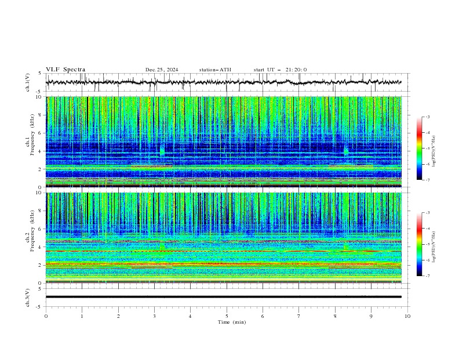Click the ch.1 PSD colorbar gradient
The height and width of the screenshot is (355, 459).
coord(420,148)
